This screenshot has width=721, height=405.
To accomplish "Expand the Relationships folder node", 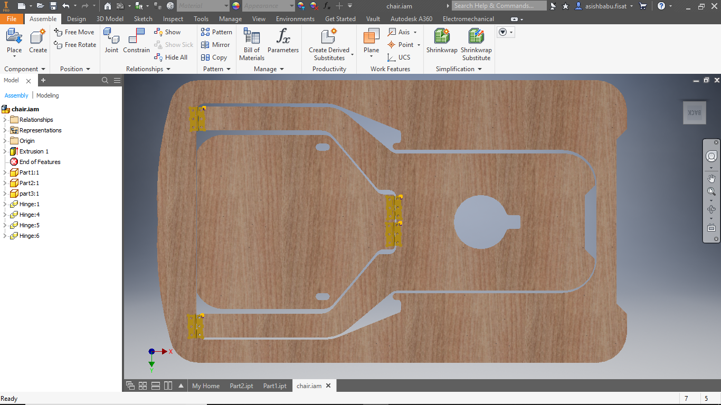I will click(5, 120).
